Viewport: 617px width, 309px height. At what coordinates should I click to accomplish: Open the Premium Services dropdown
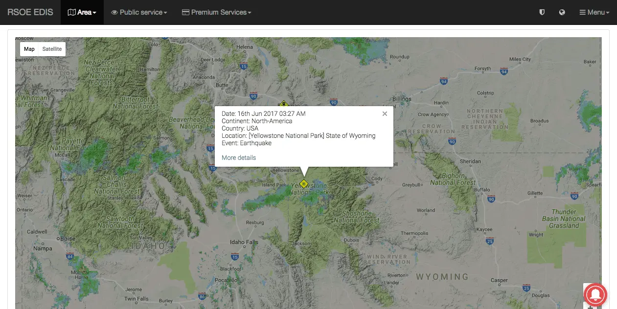tap(216, 12)
